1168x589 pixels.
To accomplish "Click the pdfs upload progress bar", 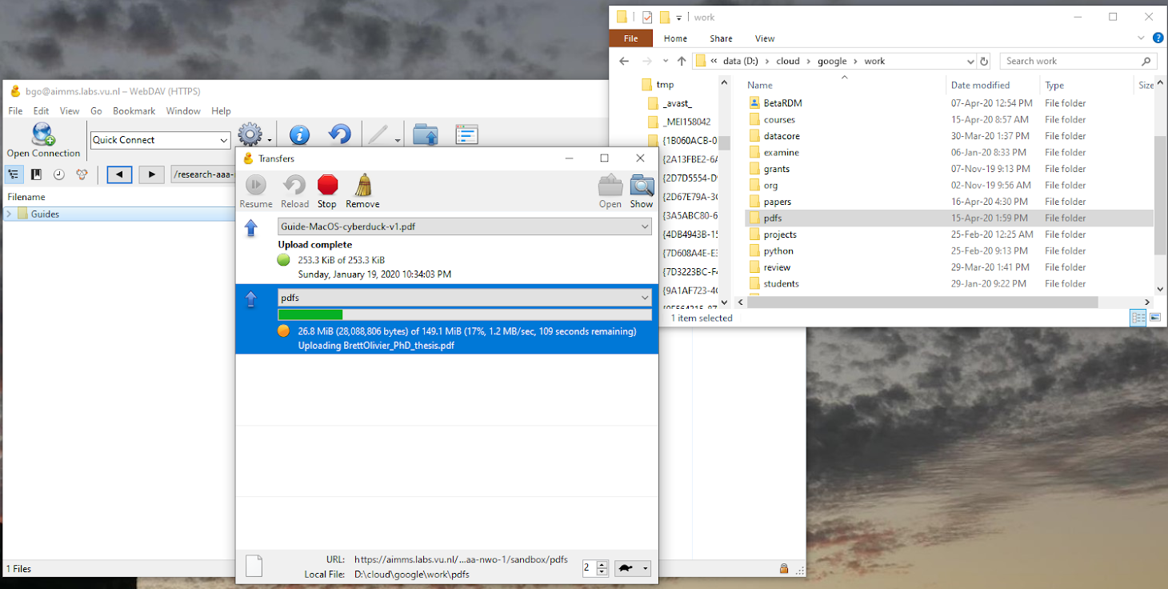I will pos(464,315).
